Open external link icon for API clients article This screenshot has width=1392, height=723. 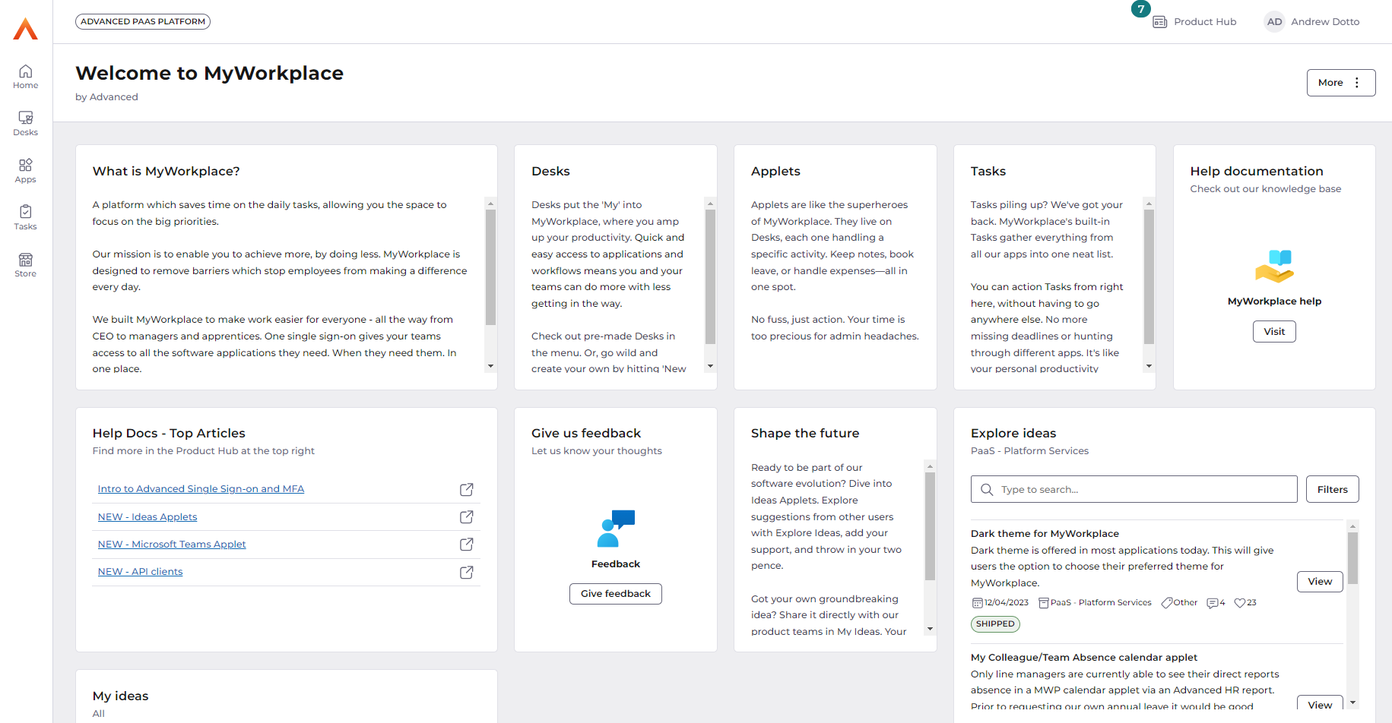point(467,573)
